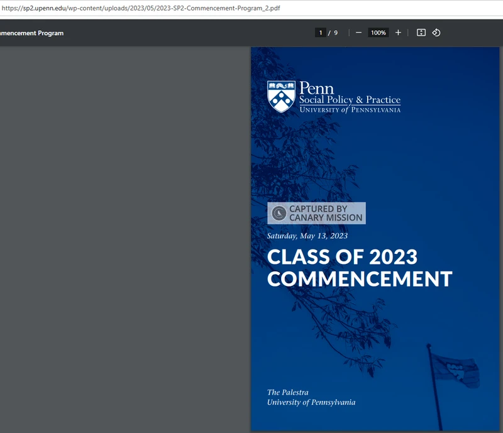Click the 'Social Policy & Practice' logo text

click(x=350, y=100)
